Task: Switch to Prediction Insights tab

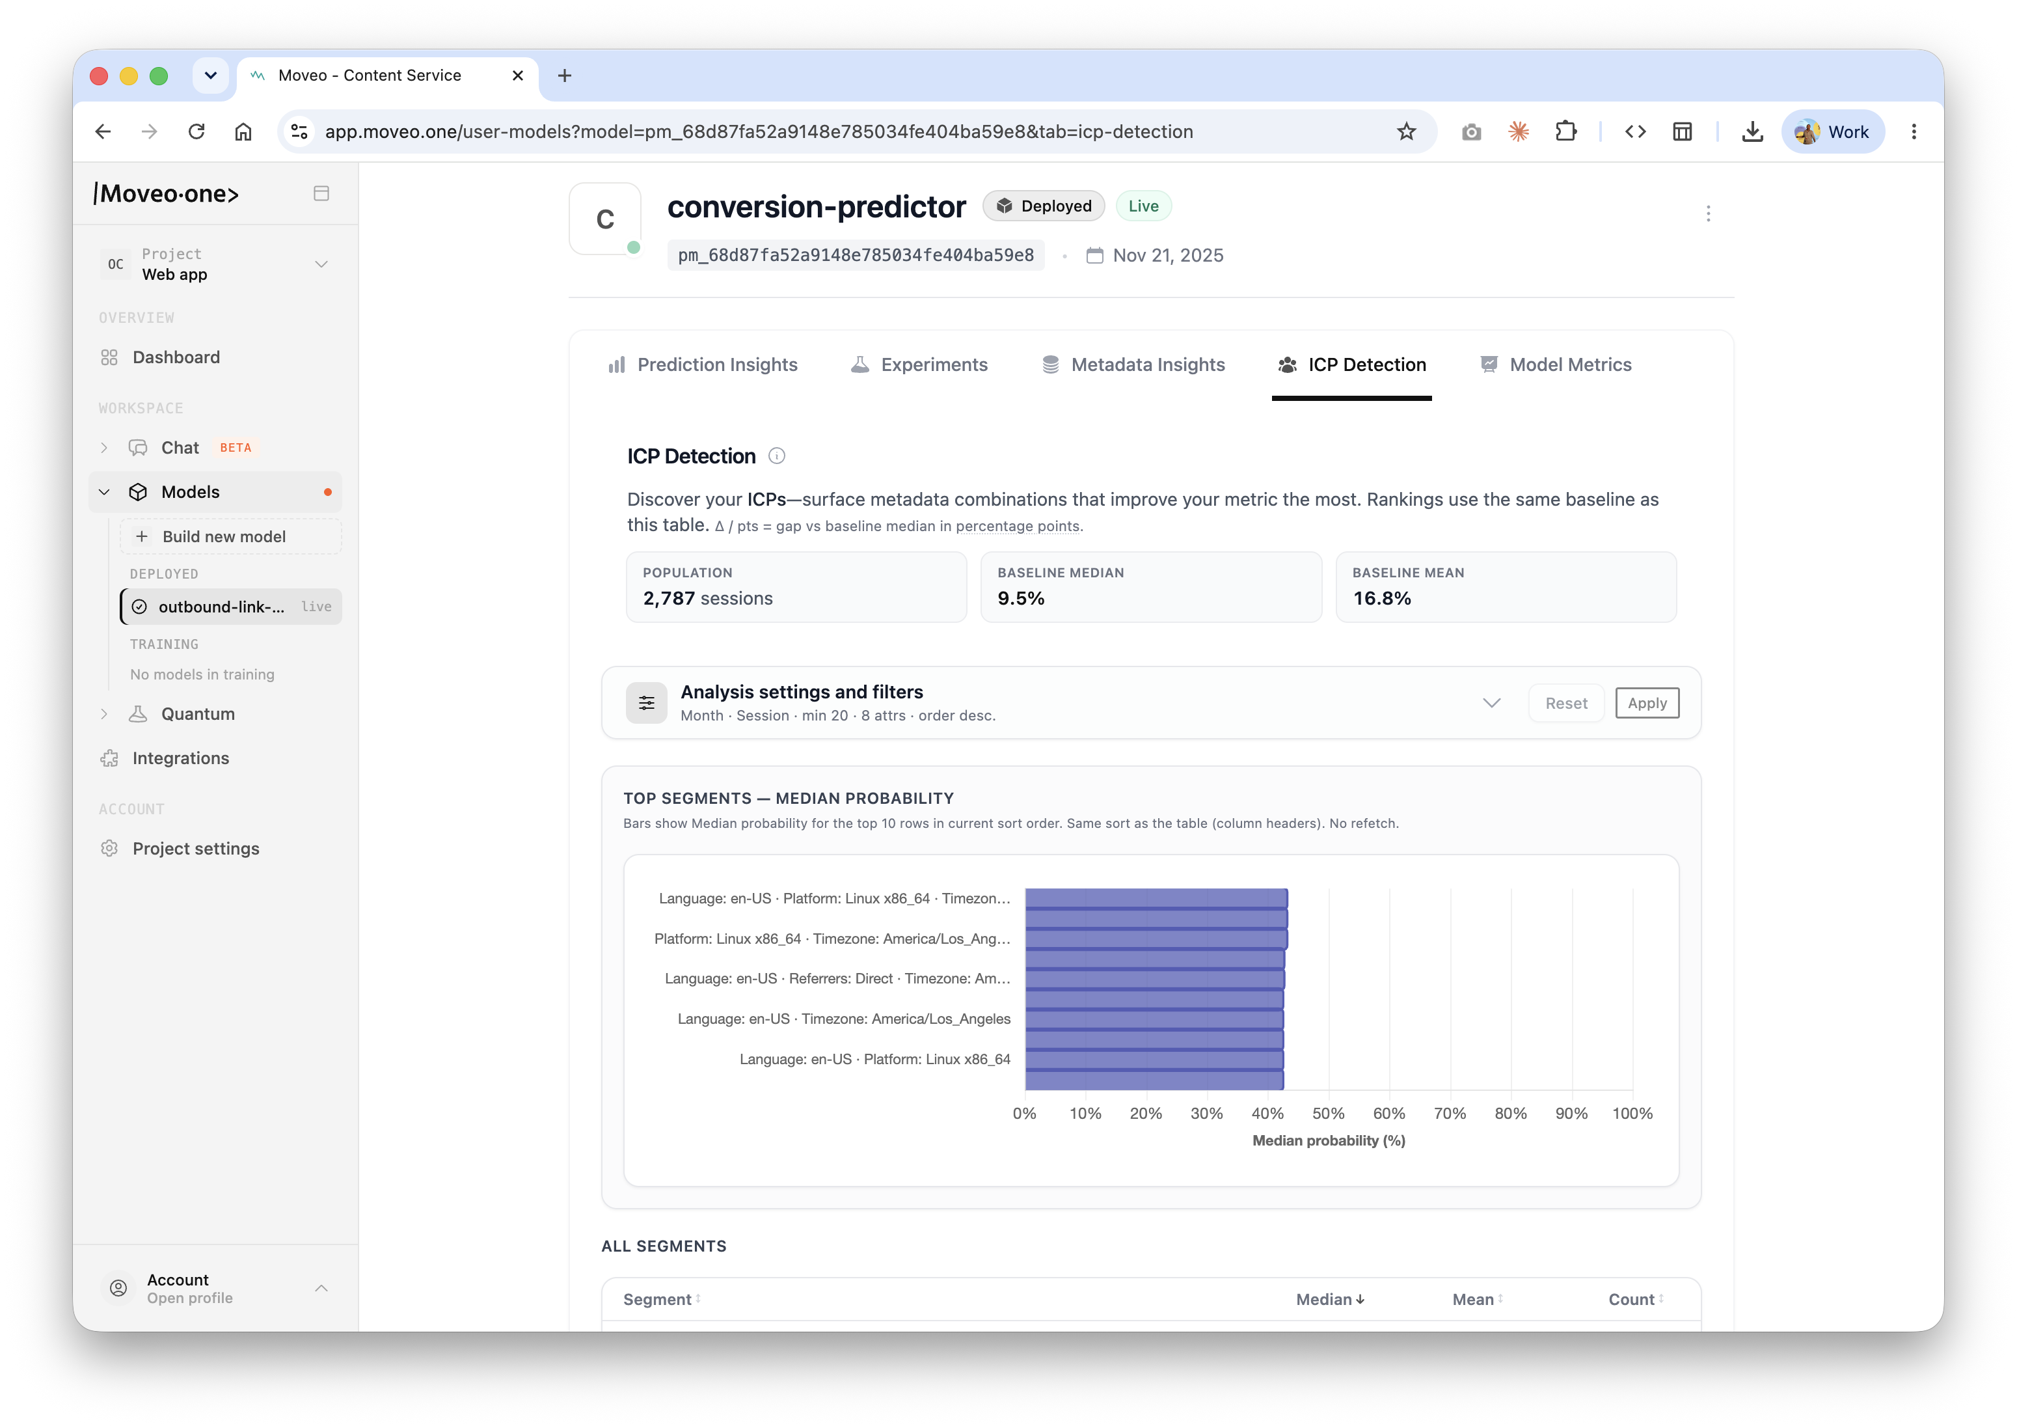Action: (x=702, y=365)
